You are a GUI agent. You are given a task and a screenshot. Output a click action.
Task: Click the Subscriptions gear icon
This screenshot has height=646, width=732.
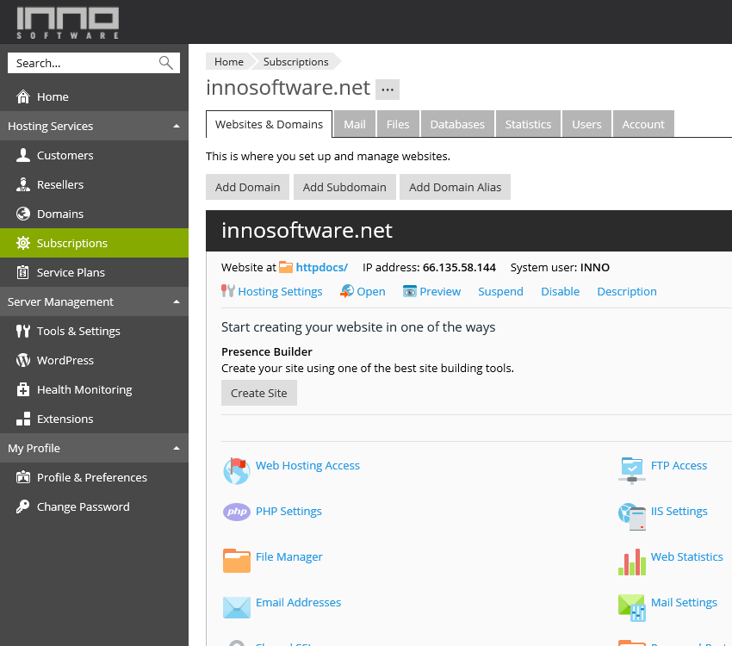tap(23, 243)
